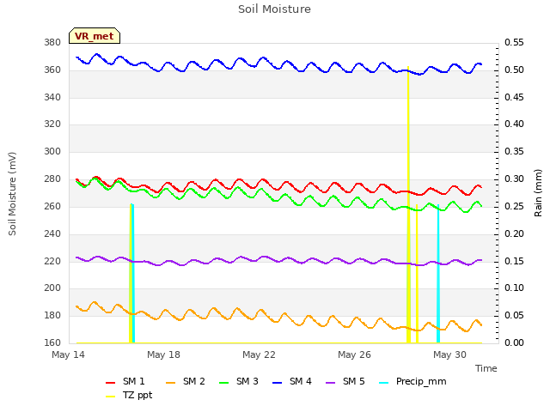Click the May 14 x-axis label
Viewport: 550px width, 412px height.
(x=68, y=354)
